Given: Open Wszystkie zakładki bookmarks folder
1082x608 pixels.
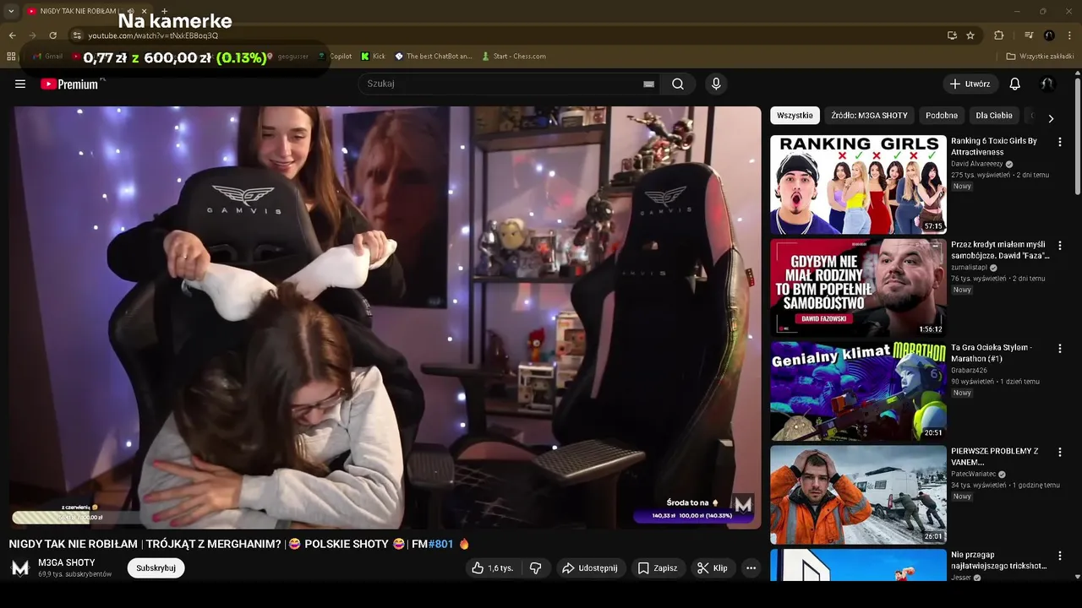Looking at the screenshot, I should 1040,57.
